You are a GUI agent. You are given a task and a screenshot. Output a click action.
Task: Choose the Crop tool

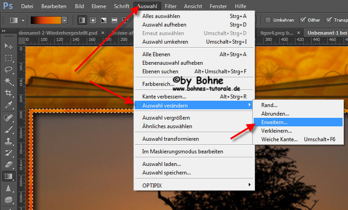(x=8, y=93)
